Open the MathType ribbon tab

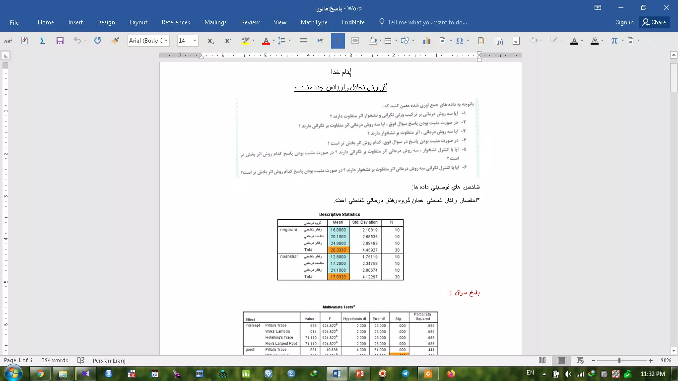click(314, 22)
